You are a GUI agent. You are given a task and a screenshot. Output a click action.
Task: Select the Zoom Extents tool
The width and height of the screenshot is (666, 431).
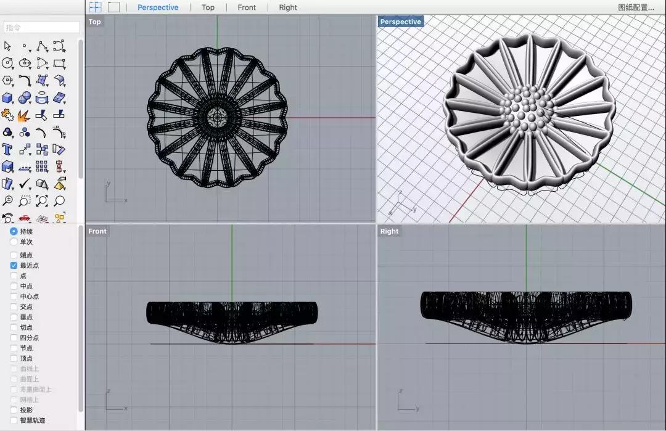pyautogui.click(x=42, y=201)
